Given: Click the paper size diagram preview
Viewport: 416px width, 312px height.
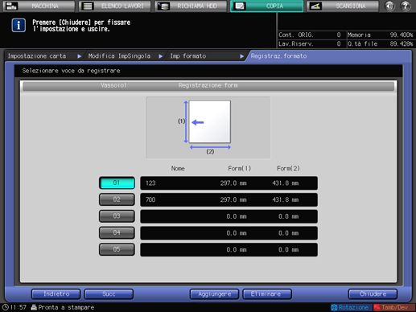Looking at the screenshot, I should tap(208, 128).
